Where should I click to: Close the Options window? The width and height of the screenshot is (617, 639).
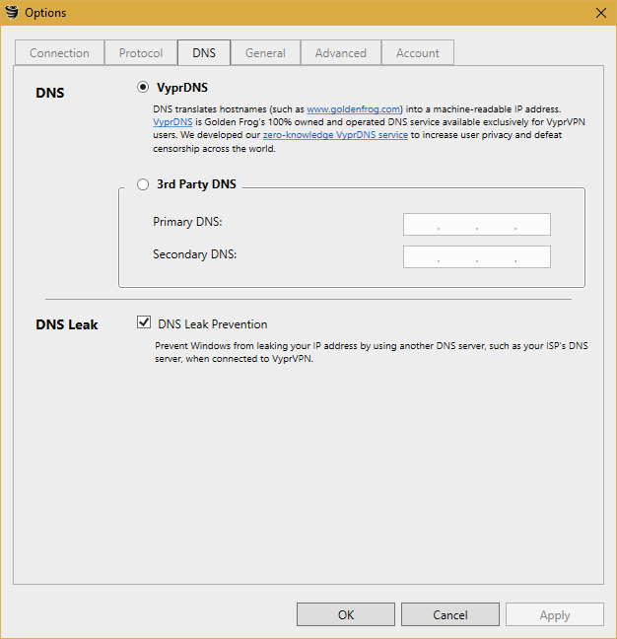coord(600,13)
